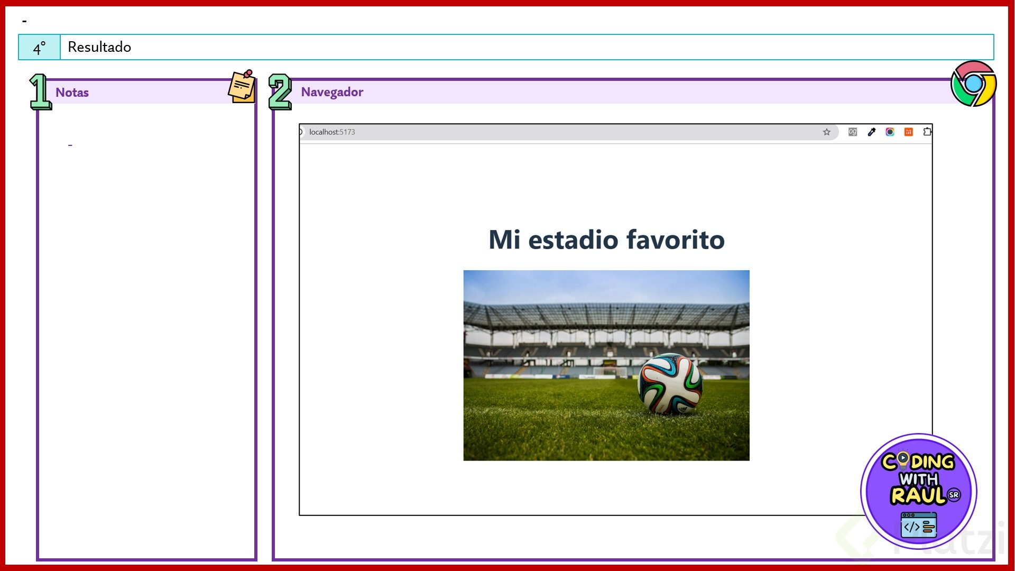
Task: Select the Navegador panel header
Action: 332,92
